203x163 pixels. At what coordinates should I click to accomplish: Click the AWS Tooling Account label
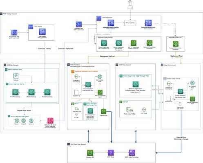(10, 14)
